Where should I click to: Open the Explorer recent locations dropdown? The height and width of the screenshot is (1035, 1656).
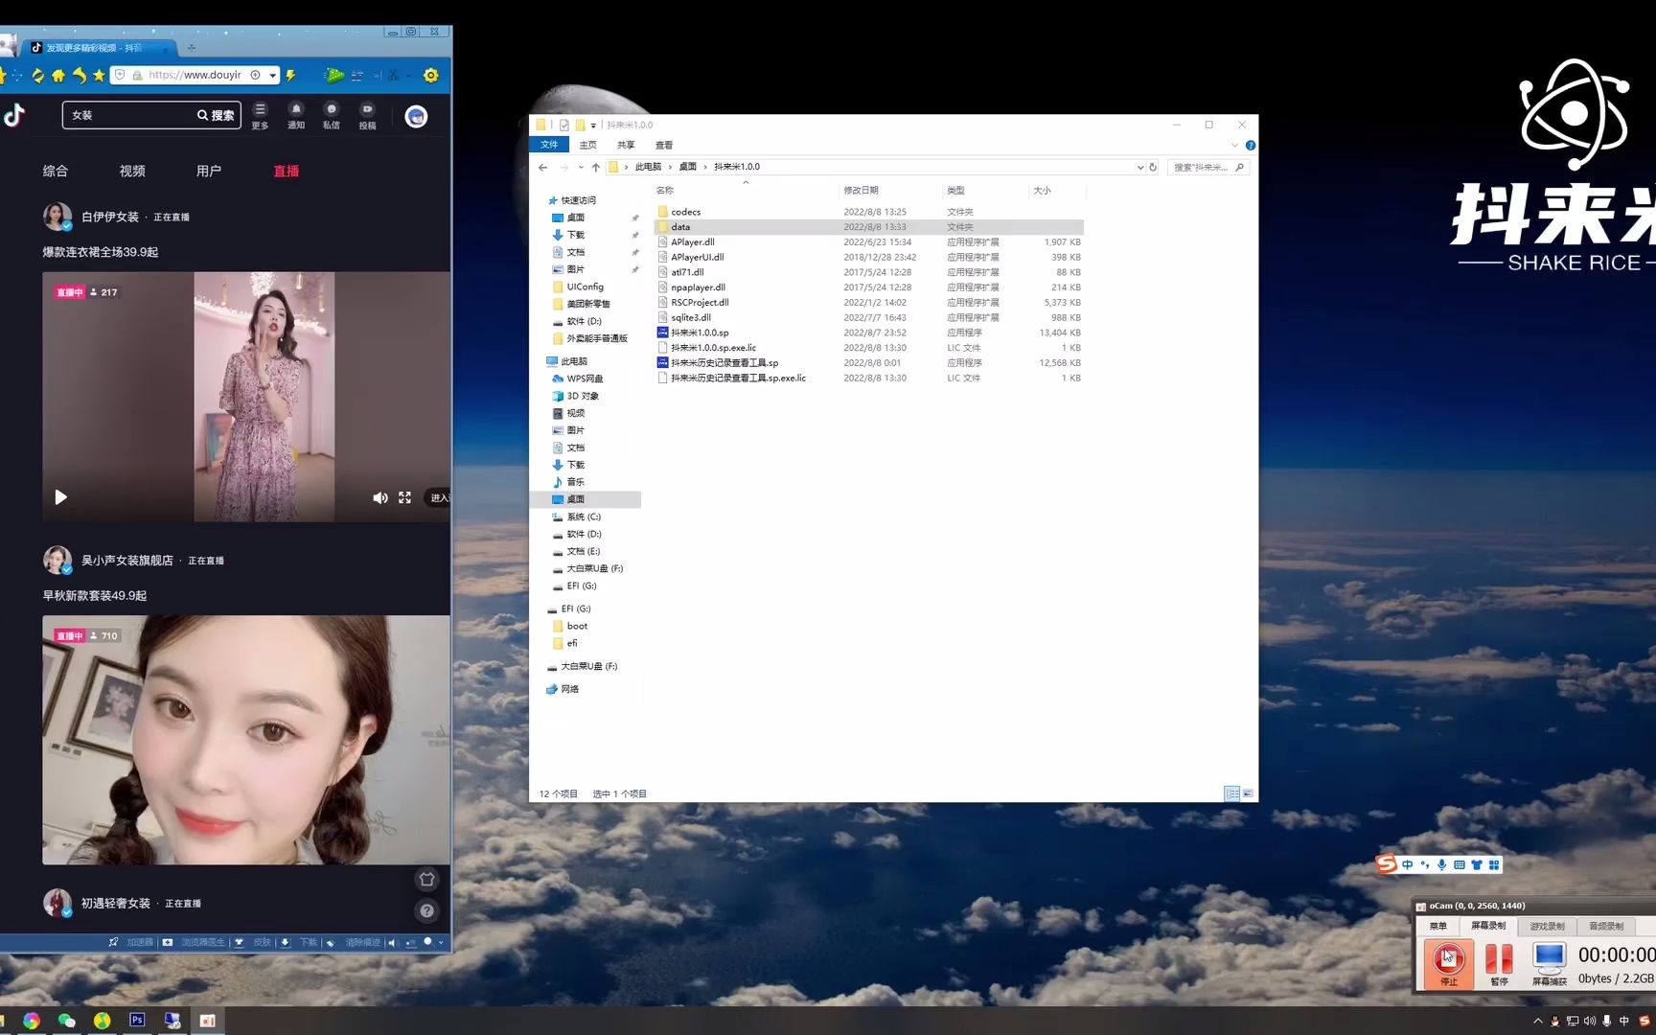coord(581,167)
